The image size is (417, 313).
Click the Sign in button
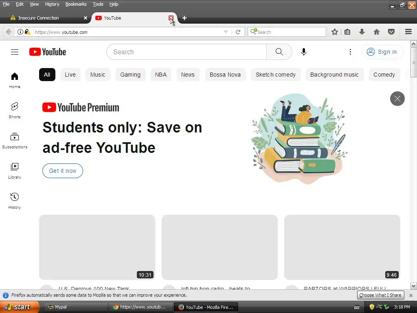click(382, 52)
